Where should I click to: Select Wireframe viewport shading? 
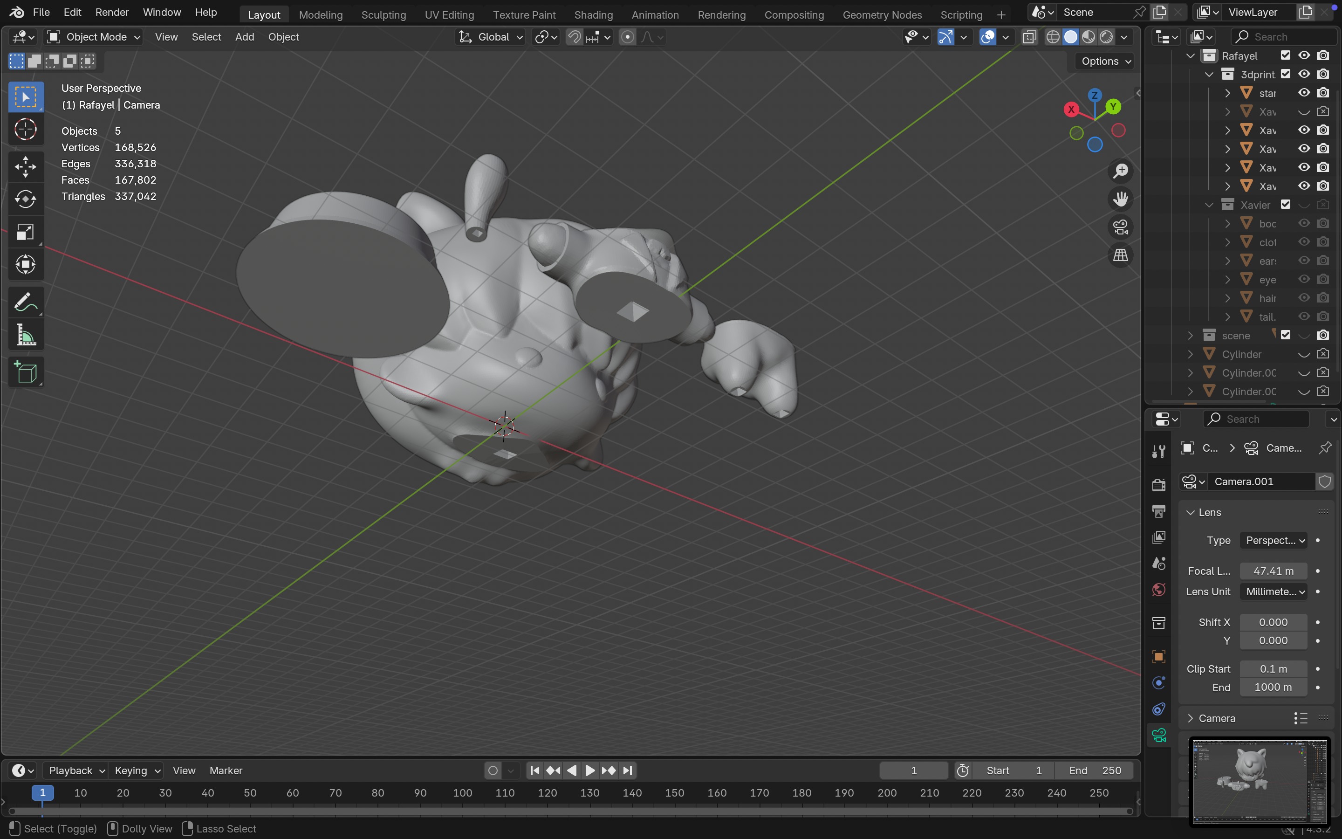(1053, 37)
